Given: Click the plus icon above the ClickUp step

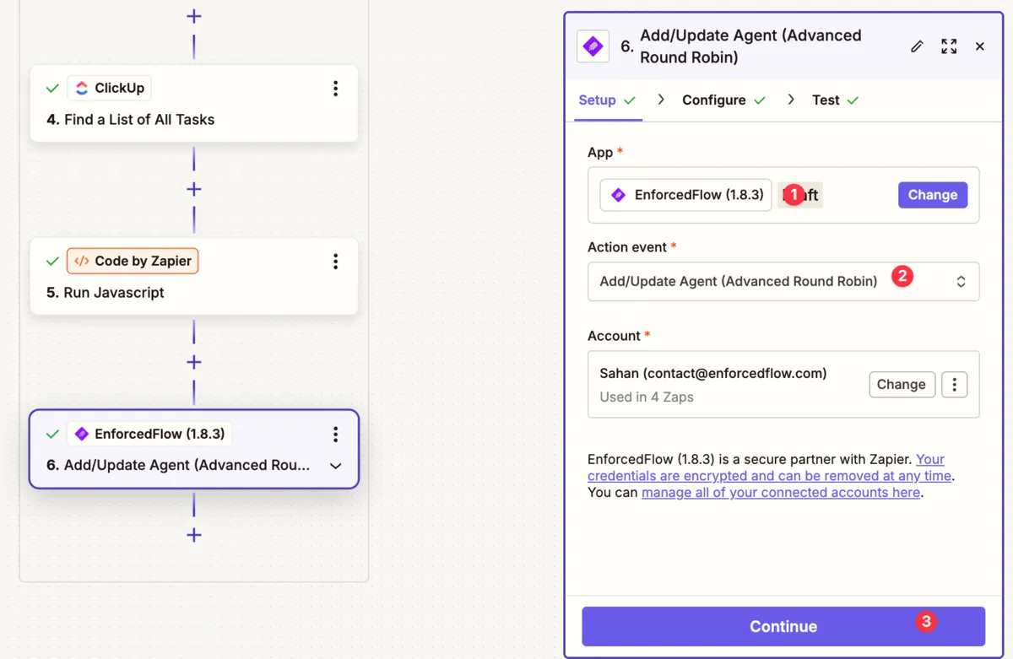Looking at the screenshot, I should [x=193, y=15].
